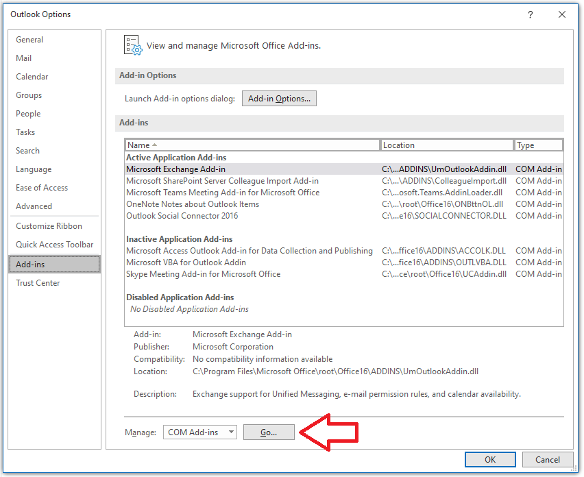The width and height of the screenshot is (584, 477).
Task: Click the Teams.AddinLoader.dll location cell
Action: pos(442,193)
